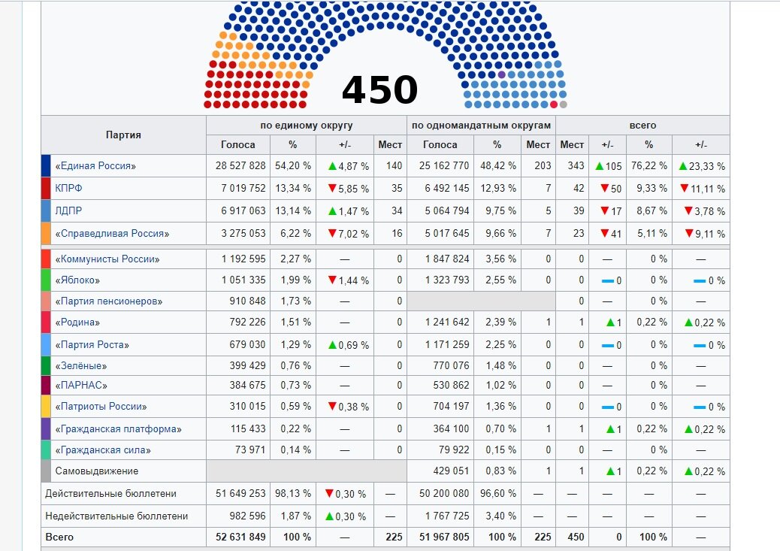Click blue steady dash in Яблоко seats change
Viewport: 780px width, 551px height.
click(x=607, y=280)
